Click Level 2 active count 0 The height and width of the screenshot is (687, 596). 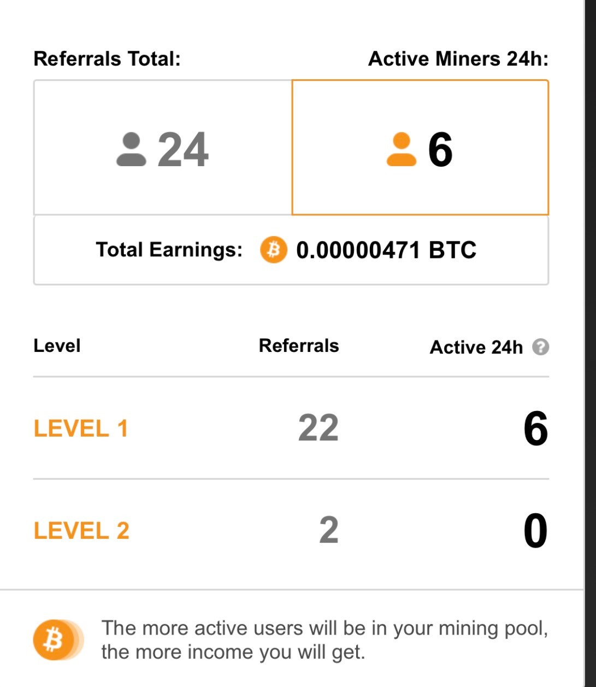click(535, 531)
